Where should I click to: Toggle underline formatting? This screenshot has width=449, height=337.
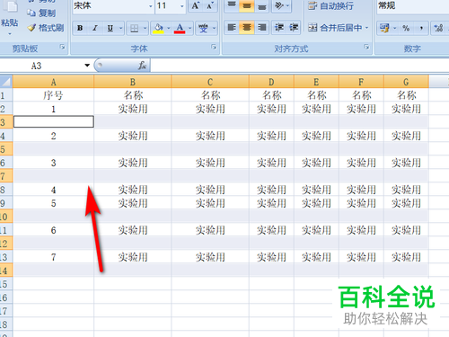(x=110, y=28)
